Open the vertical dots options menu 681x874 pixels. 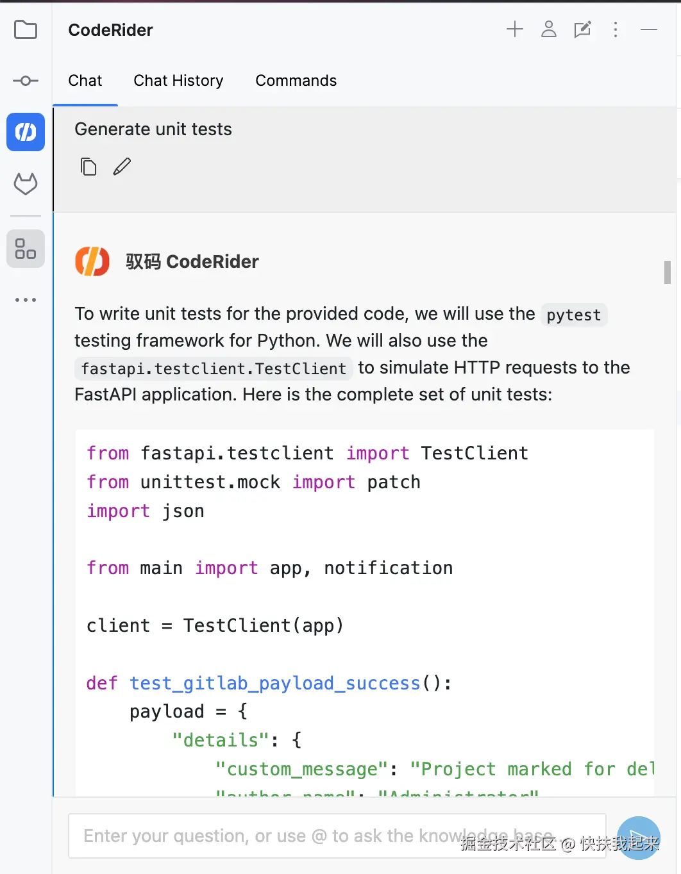(616, 29)
